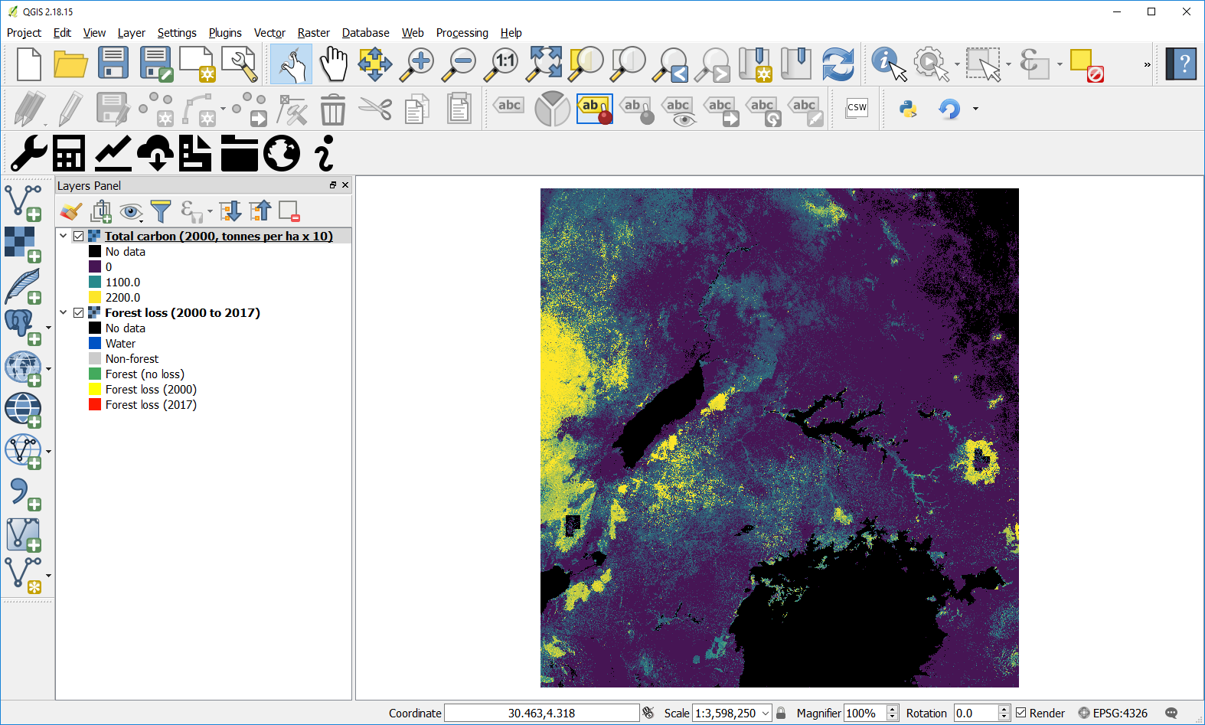Click the Save Project floppy icon

(x=113, y=64)
